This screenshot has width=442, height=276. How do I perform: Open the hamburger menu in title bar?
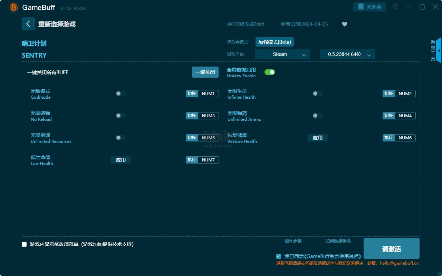click(396, 7)
